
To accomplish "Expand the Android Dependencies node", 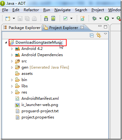I will [x=12, y=55].
